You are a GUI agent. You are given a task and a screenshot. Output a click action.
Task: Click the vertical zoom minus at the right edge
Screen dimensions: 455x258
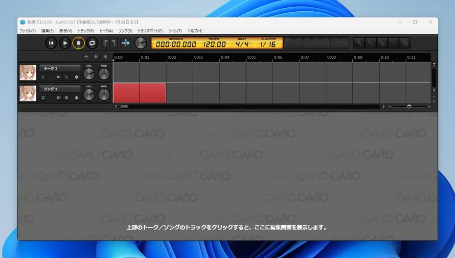point(434,96)
